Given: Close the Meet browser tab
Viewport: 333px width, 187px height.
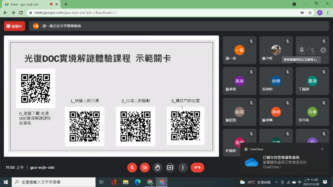Looking at the screenshot, I should click(x=57, y=4).
